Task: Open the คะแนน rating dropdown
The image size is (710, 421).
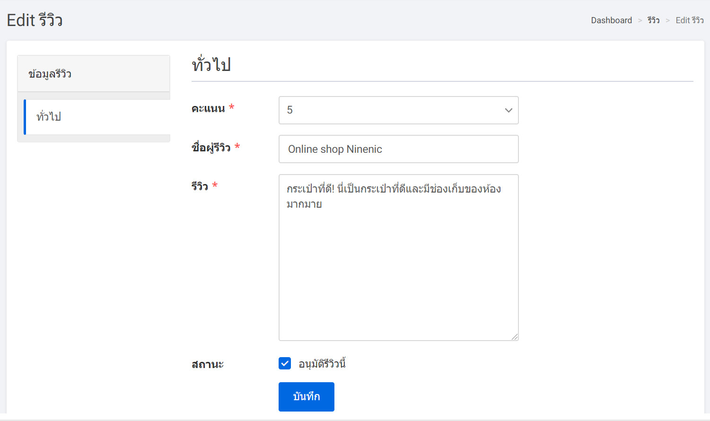Action: 399,110
